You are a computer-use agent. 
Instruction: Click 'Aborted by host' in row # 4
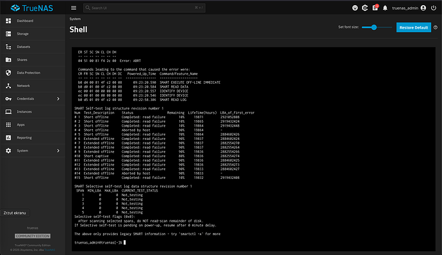click(136, 130)
